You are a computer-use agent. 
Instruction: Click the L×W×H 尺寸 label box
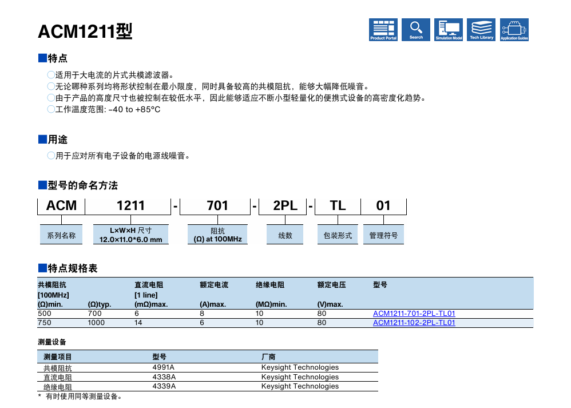point(130,235)
